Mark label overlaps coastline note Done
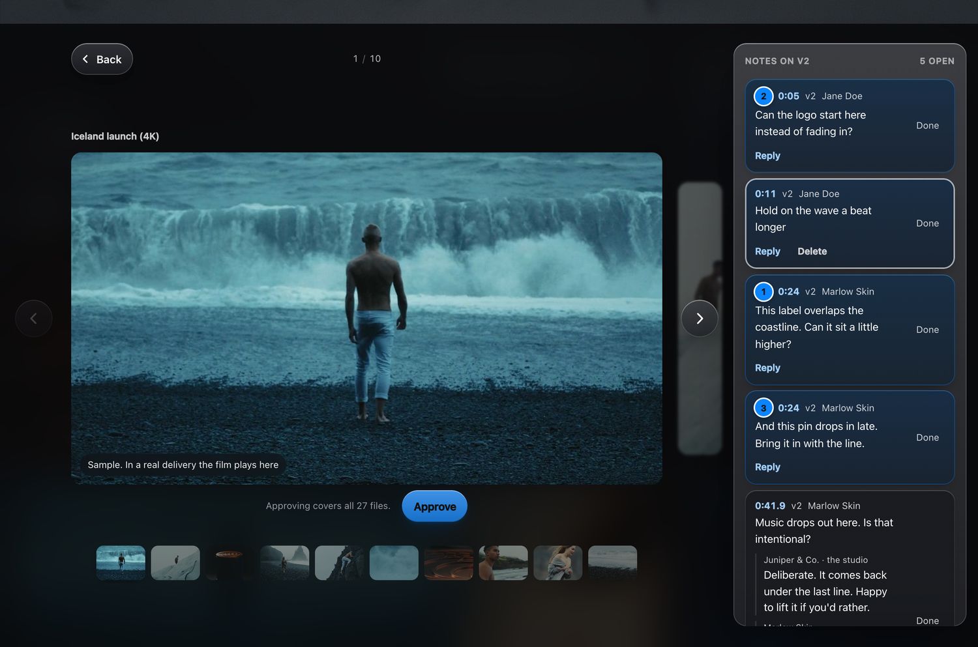The width and height of the screenshot is (978, 647). click(x=927, y=330)
